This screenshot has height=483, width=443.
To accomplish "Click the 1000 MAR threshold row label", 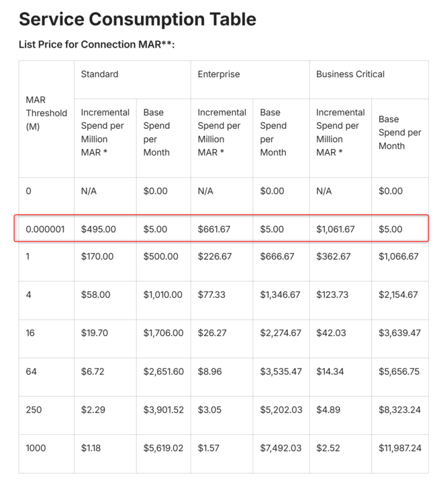I will [36, 447].
